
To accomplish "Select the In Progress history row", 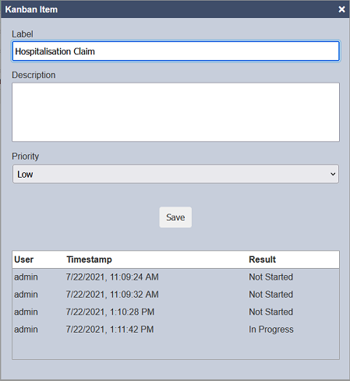I will 175,329.
